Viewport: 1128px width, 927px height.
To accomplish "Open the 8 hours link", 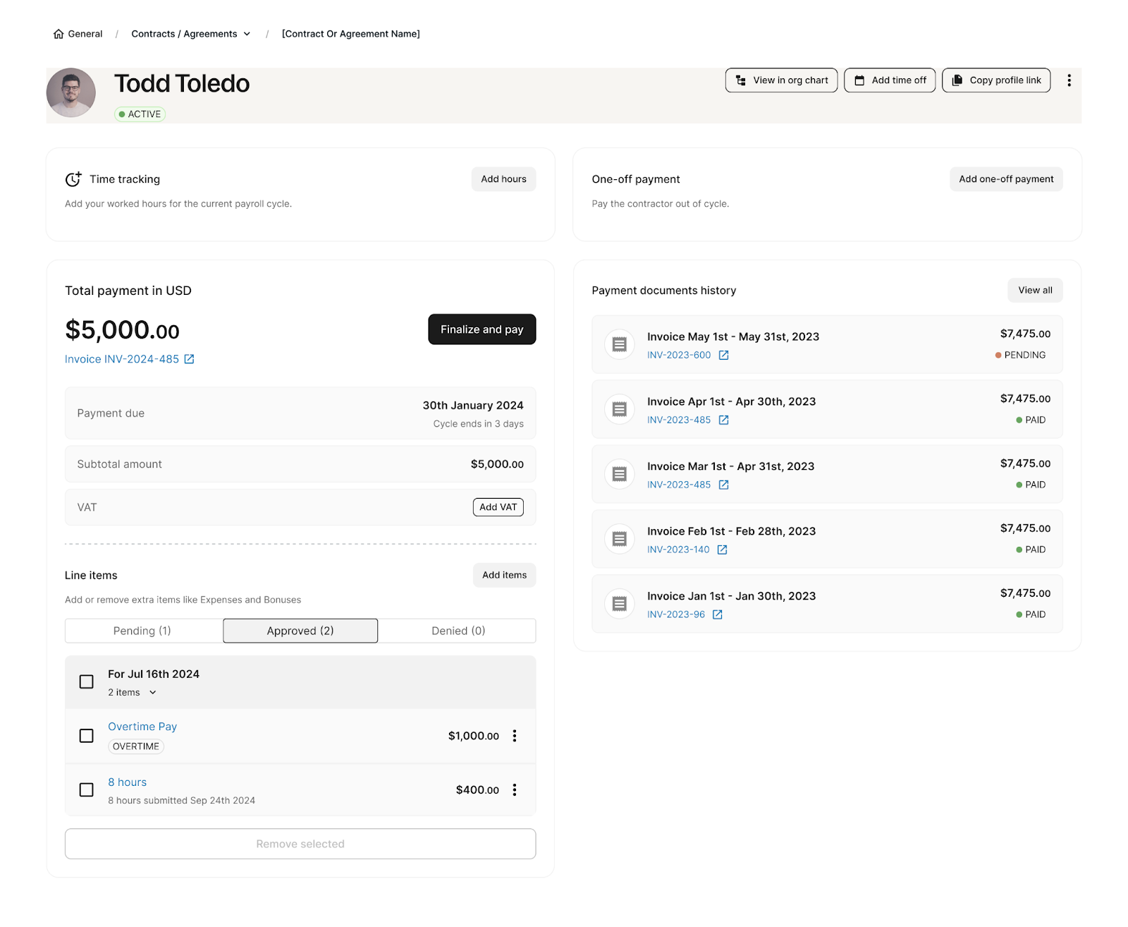I will (128, 782).
